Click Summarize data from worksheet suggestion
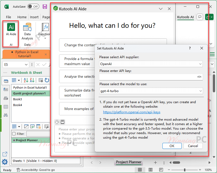 pyautogui.click(x=77, y=93)
